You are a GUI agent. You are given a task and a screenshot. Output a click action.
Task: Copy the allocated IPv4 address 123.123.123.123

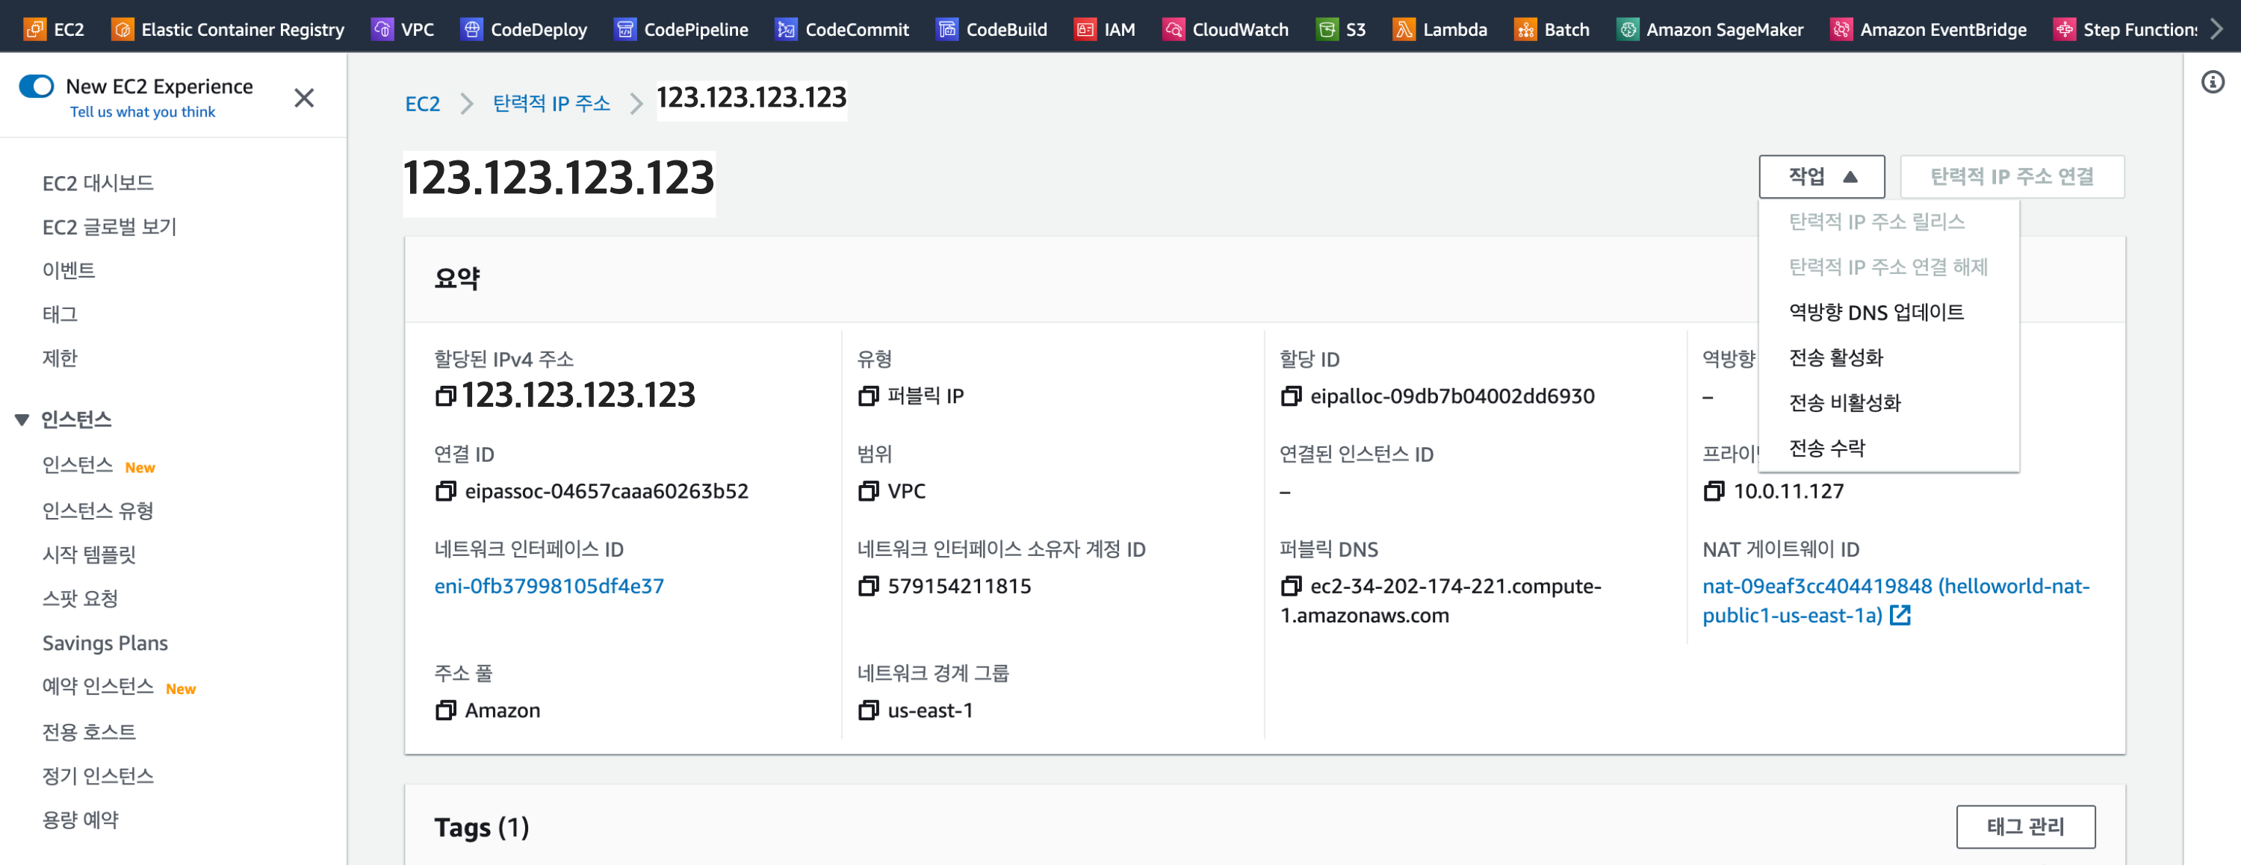[445, 396]
